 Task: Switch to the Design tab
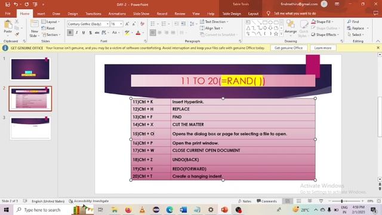click(73, 14)
